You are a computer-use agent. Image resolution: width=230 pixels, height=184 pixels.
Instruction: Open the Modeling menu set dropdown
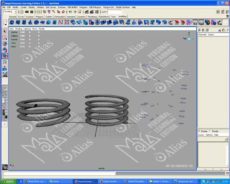(10, 11)
